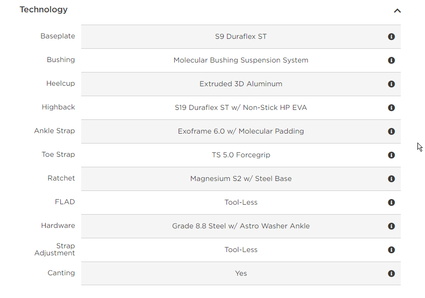
Task: Click the Magnesium S2 w/ Steel Base row
Action: 241,179
